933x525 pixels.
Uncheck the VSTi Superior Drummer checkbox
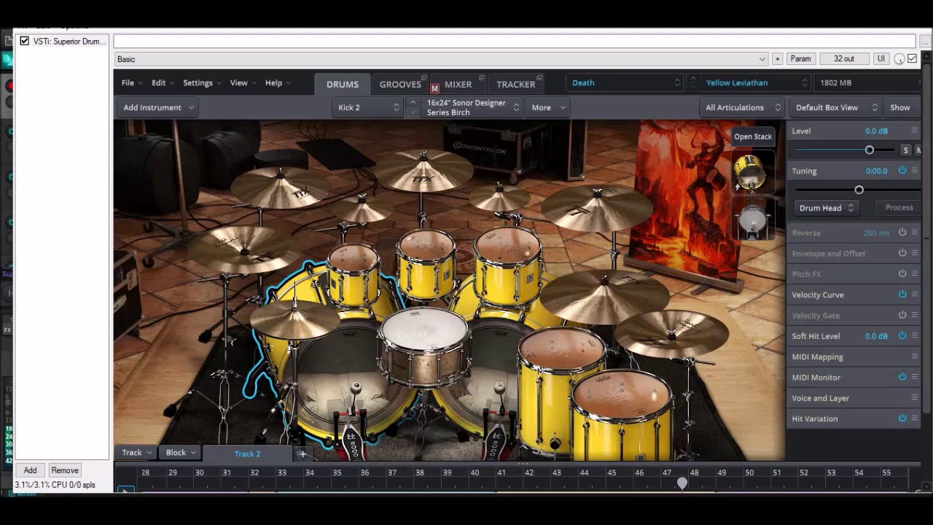[x=25, y=41]
